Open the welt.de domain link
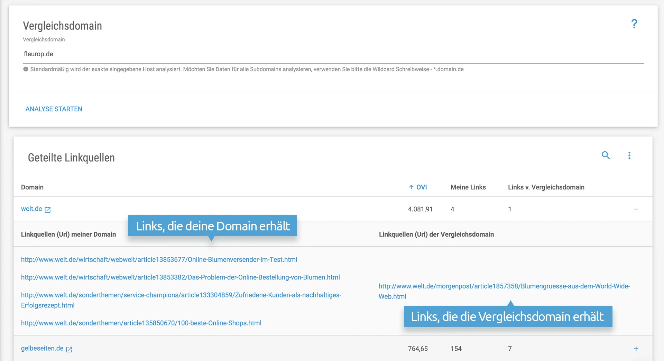 (x=31, y=209)
